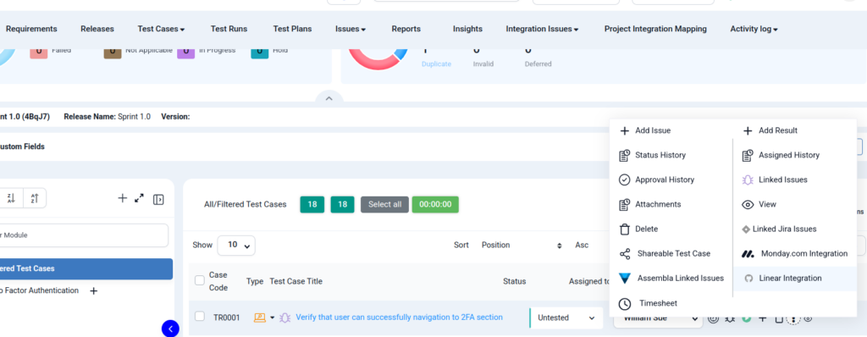The image size is (867, 337).
Task: Open the type dropdown arrow for TR0001
Action: [x=272, y=318]
